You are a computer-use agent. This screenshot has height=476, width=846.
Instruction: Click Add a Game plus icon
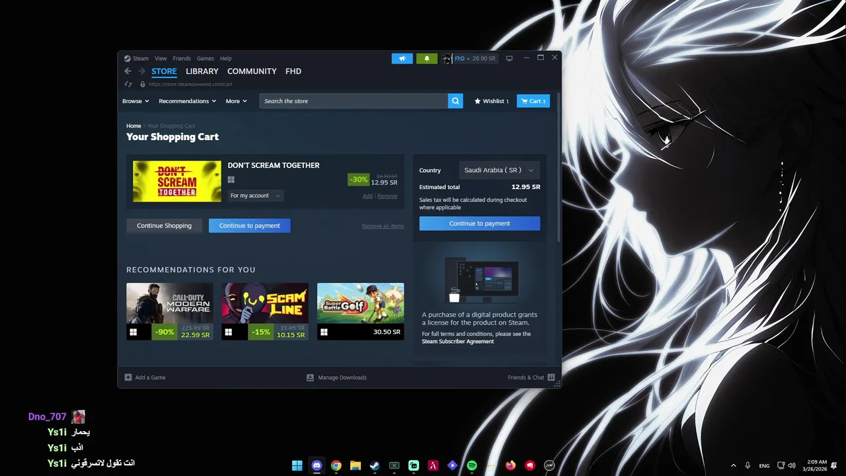pyautogui.click(x=128, y=377)
